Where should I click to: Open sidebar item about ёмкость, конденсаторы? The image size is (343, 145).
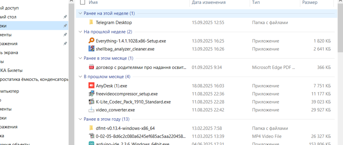[x=34, y=79]
